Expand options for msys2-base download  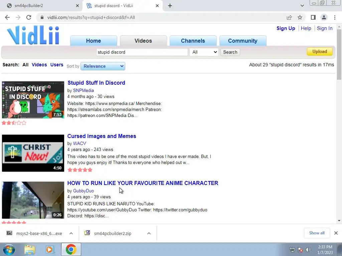71,233
